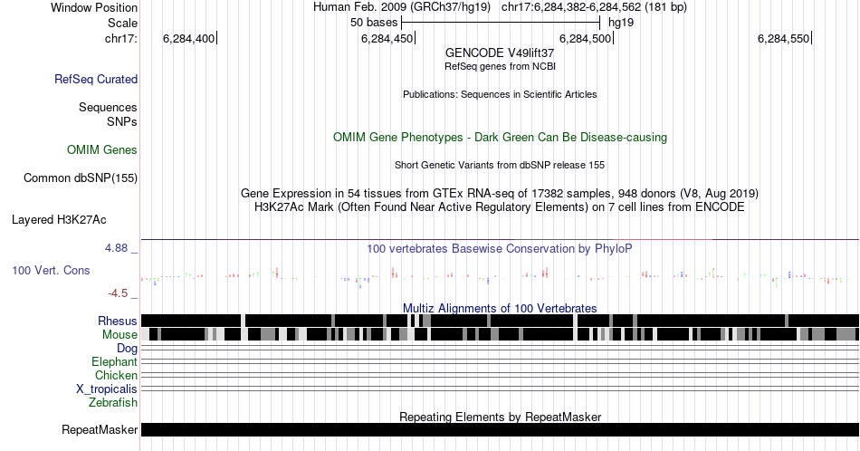Click the Dog species label
The height and width of the screenshot is (451, 860).
(x=127, y=349)
